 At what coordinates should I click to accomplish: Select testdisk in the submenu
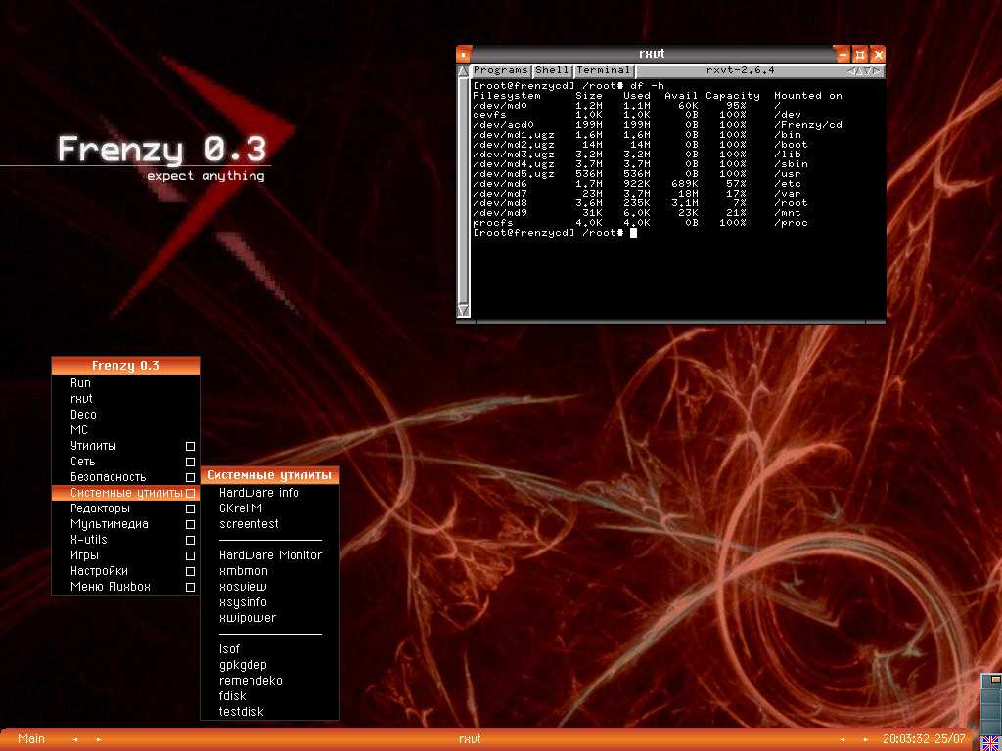pos(242,712)
